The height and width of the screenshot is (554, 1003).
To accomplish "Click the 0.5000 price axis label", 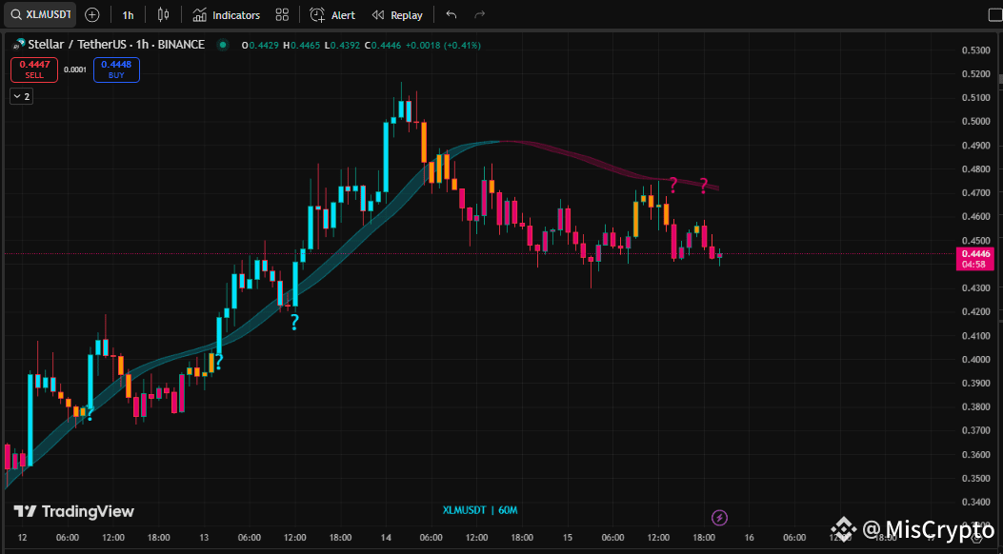I will pos(975,122).
